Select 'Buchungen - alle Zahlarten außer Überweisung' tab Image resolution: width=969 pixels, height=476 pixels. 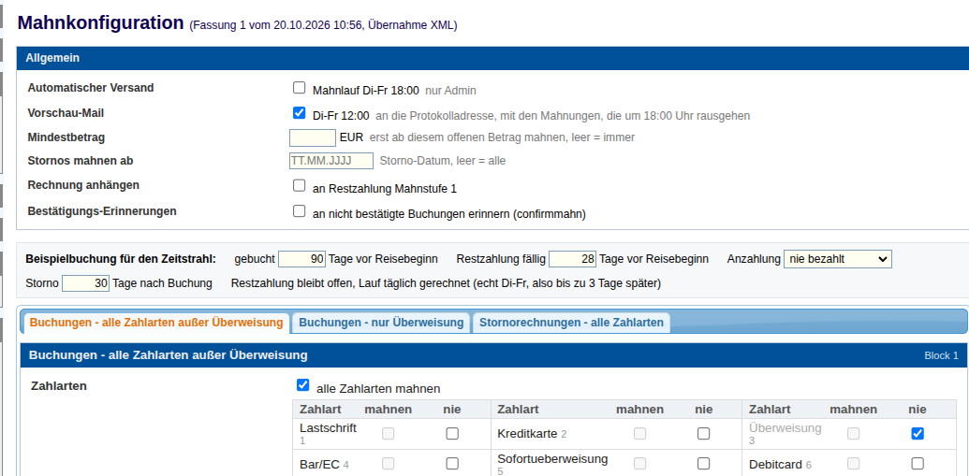tap(156, 323)
